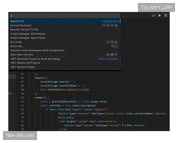Run Project Manager: Edit Projects
Image resolution: width=178 pixels, height=143 pixels.
(x=28, y=34)
